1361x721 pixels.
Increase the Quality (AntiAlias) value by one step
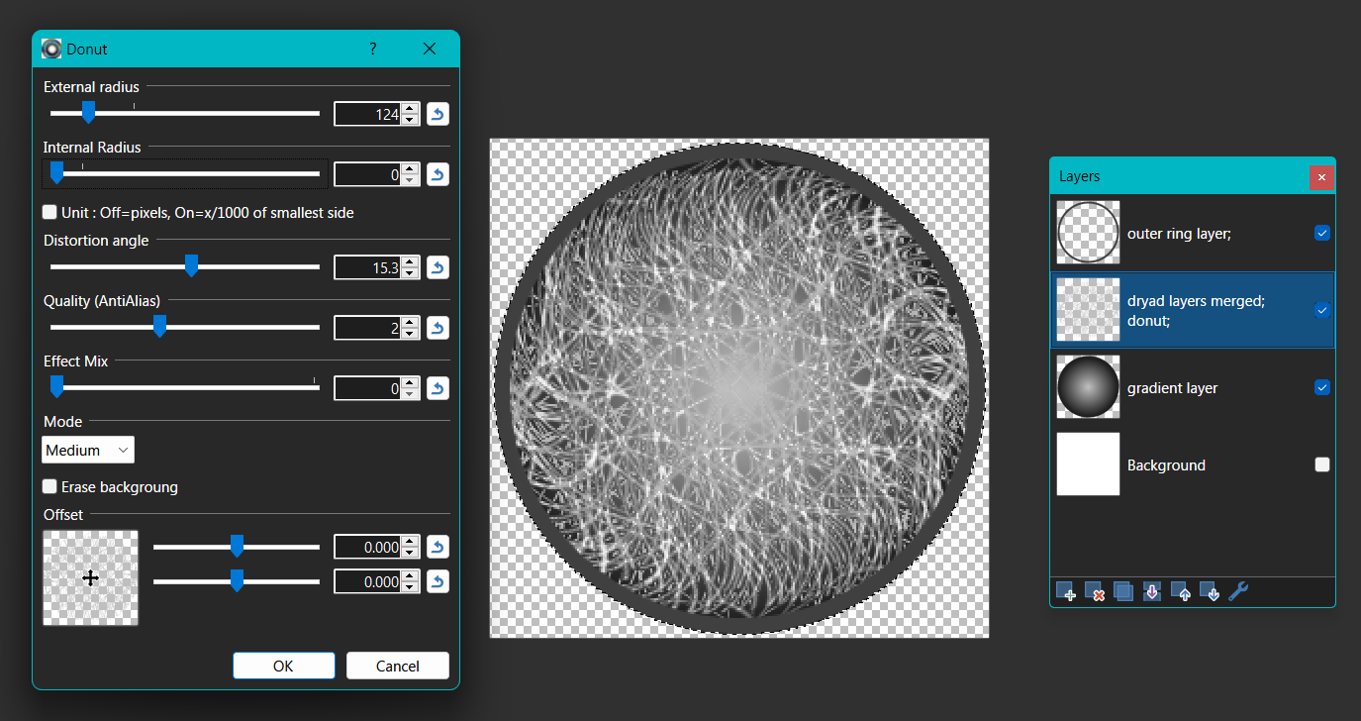[411, 322]
